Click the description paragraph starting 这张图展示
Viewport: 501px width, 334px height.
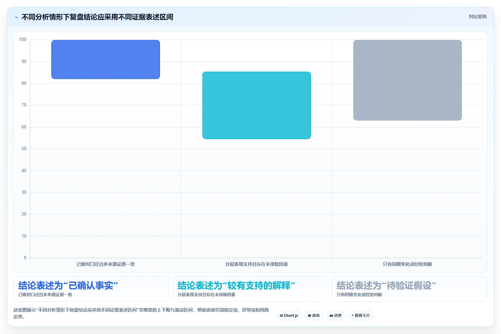click(x=141, y=313)
